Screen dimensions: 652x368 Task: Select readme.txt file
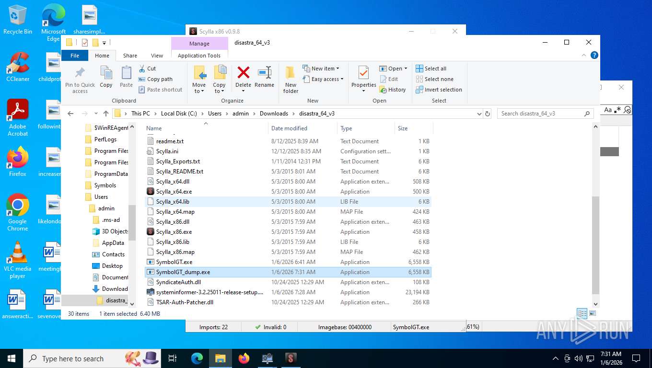click(170, 141)
